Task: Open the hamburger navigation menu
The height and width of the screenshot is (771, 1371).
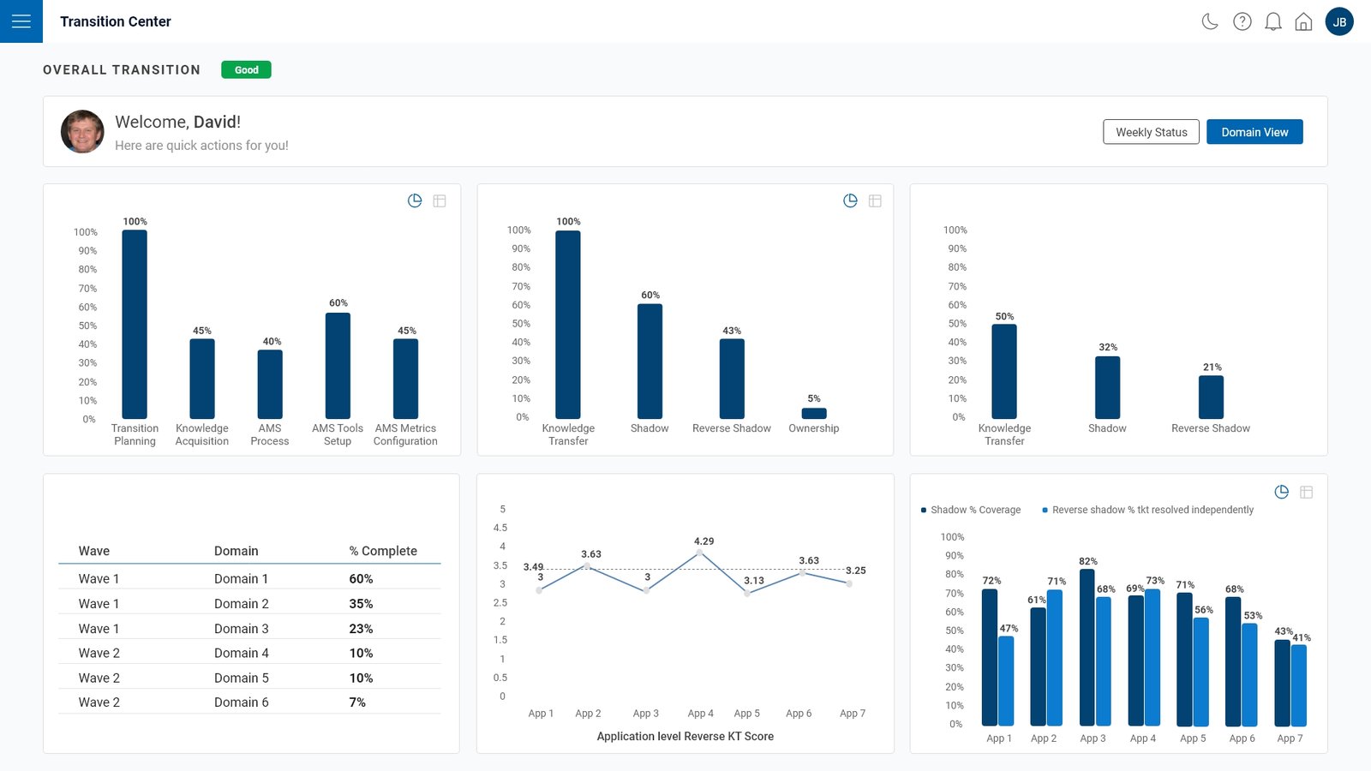Action: [21, 21]
